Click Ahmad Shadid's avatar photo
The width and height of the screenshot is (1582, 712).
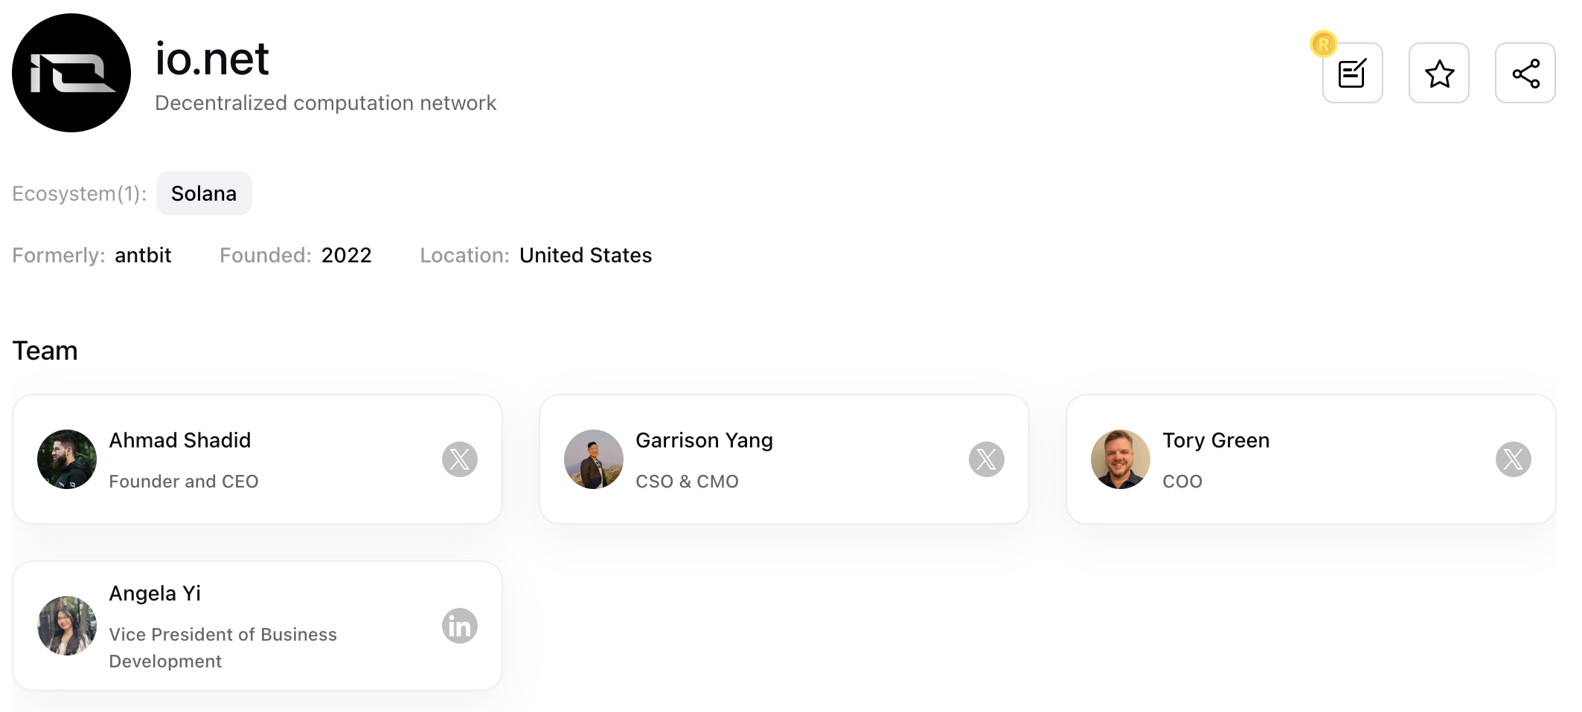tap(67, 459)
